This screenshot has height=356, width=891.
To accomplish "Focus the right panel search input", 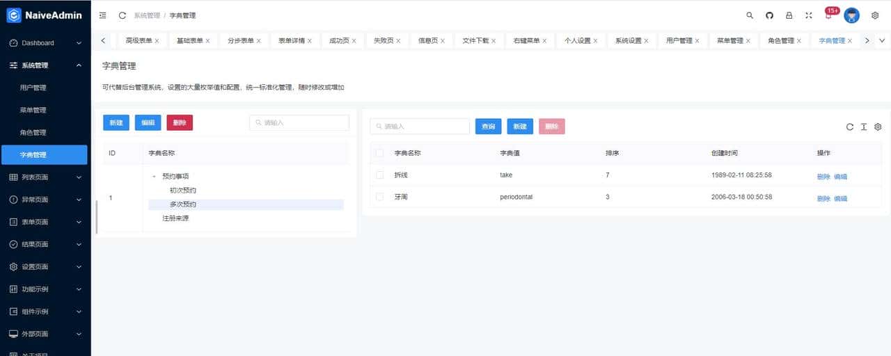I will pyautogui.click(x=420, y=127).
